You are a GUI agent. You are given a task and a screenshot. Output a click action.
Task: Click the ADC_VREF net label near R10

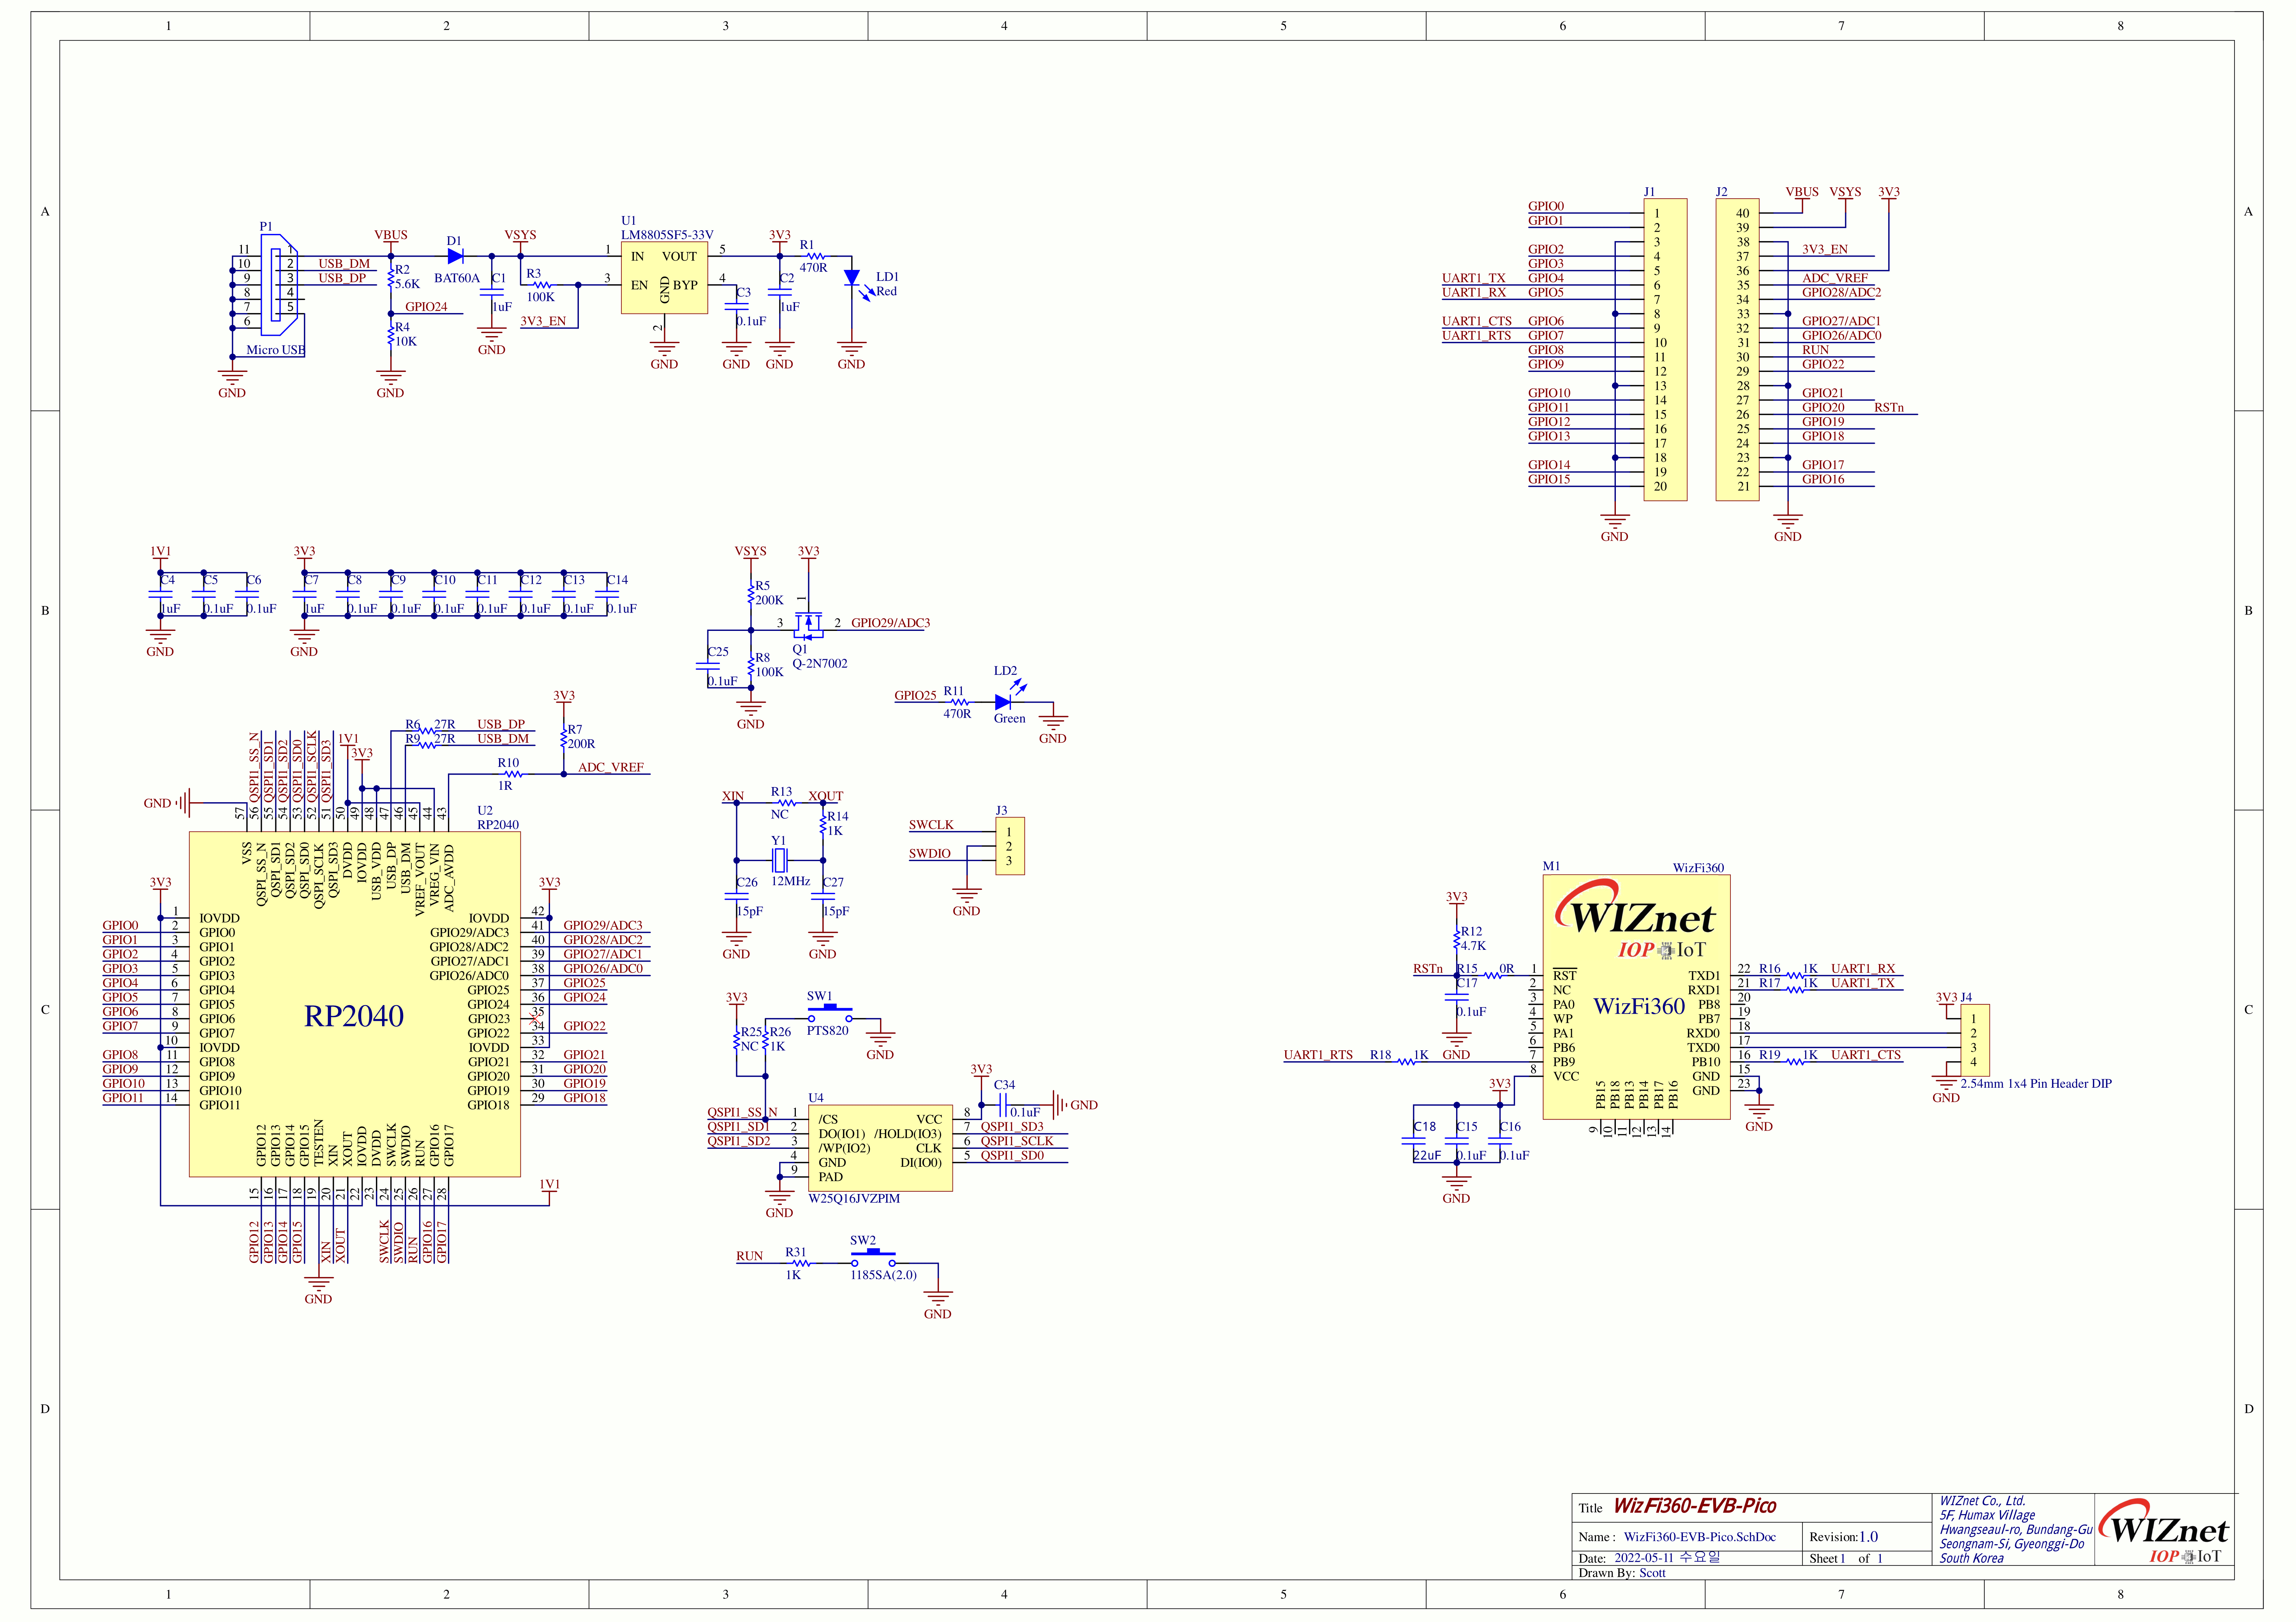[611, 768]
